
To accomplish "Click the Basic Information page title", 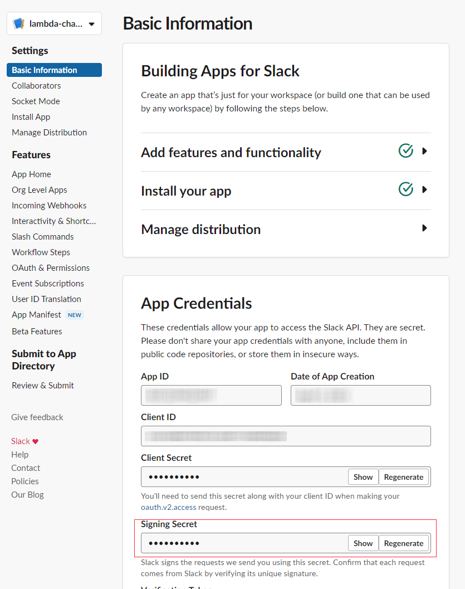I will coord(188,23).
